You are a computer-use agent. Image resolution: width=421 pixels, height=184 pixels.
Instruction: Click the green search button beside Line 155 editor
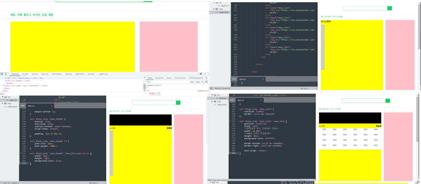click(x=178, y=103)
